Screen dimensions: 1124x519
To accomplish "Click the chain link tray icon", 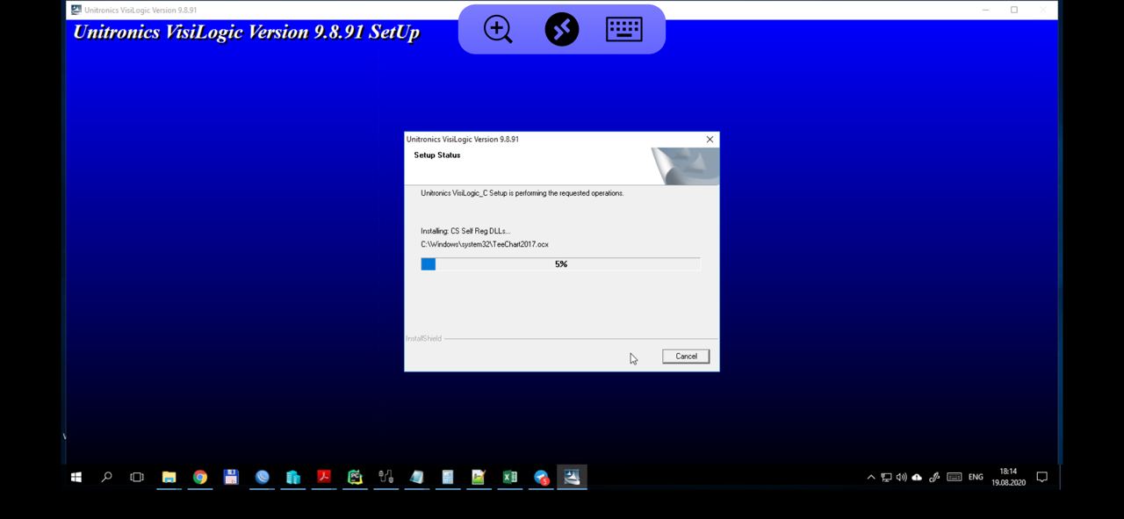I will (x=934, y=477).
